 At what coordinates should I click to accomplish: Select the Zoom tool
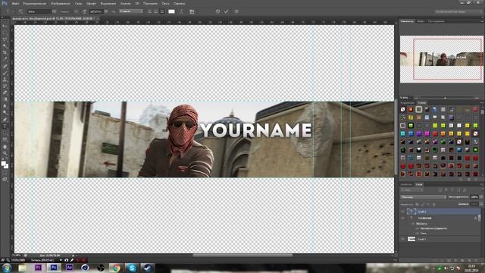tap(5, 153)
